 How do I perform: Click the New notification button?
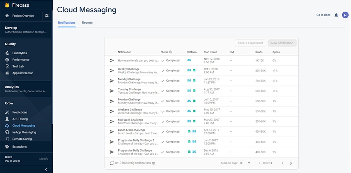(282, 43)
